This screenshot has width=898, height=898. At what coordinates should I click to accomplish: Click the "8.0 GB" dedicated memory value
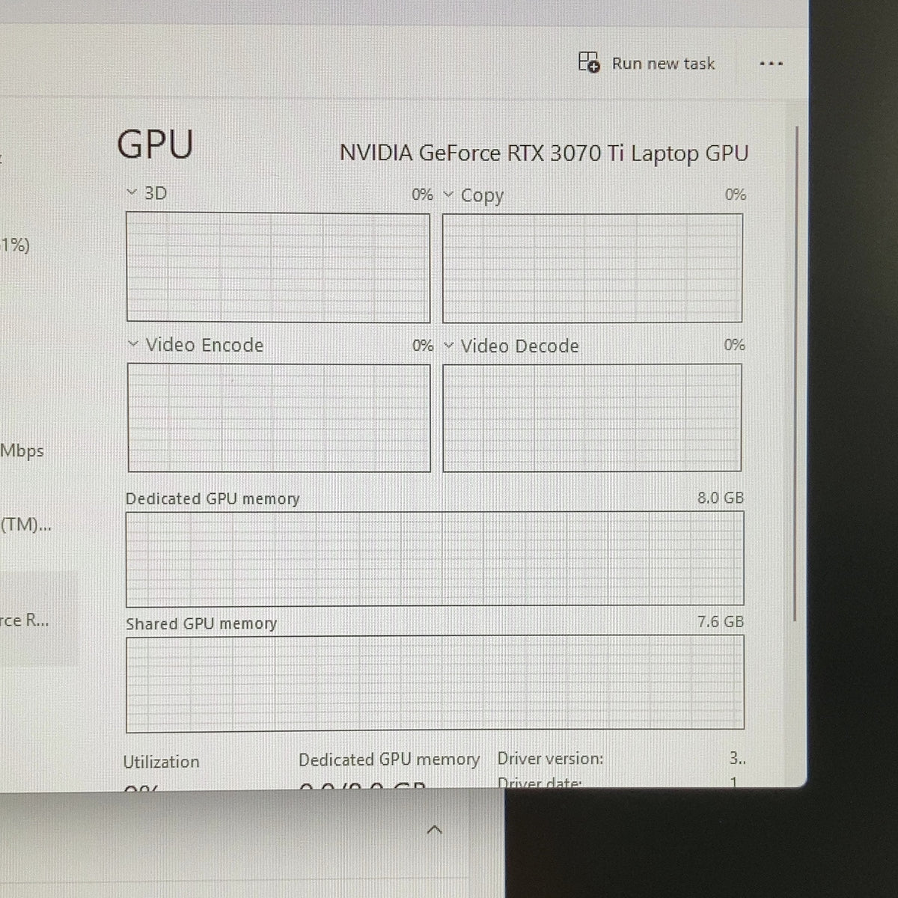pyautogui.click(x=721, y=498)
